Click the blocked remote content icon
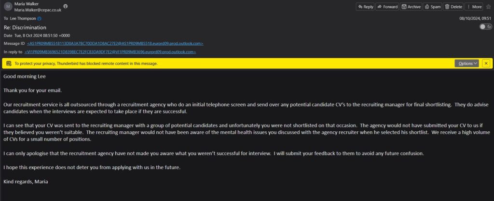This screenshot has height=201, width=494. click(x=9, y=63)
